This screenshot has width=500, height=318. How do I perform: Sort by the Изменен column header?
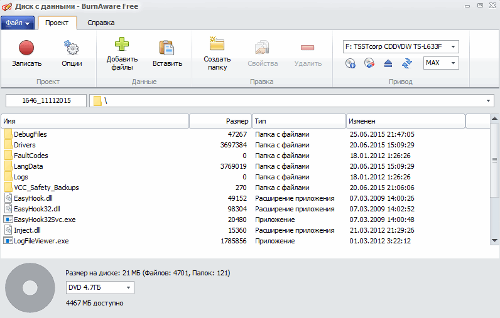click(406, 121)
